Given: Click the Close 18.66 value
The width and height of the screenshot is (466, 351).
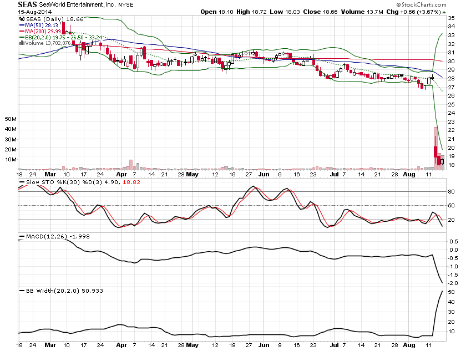Looking at the screenshot, I should (321, 12).
